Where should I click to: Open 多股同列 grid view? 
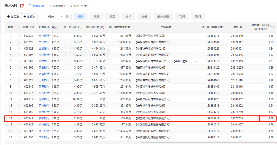pos(51,6)
